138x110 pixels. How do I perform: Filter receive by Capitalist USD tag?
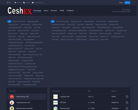point(94,40)
